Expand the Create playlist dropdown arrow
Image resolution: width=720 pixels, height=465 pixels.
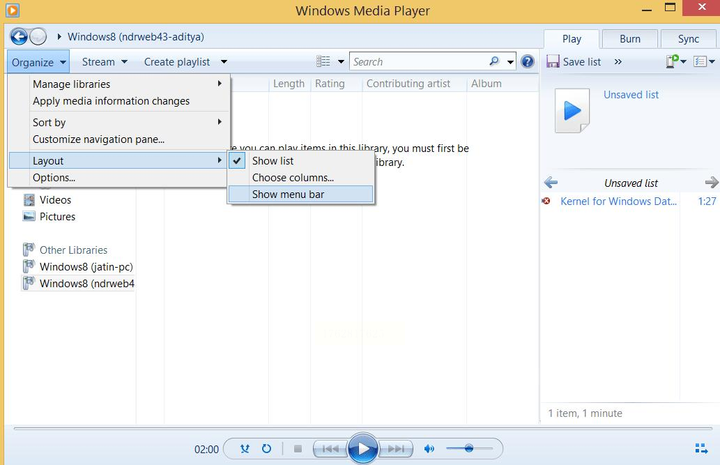(x=224, y=62)
